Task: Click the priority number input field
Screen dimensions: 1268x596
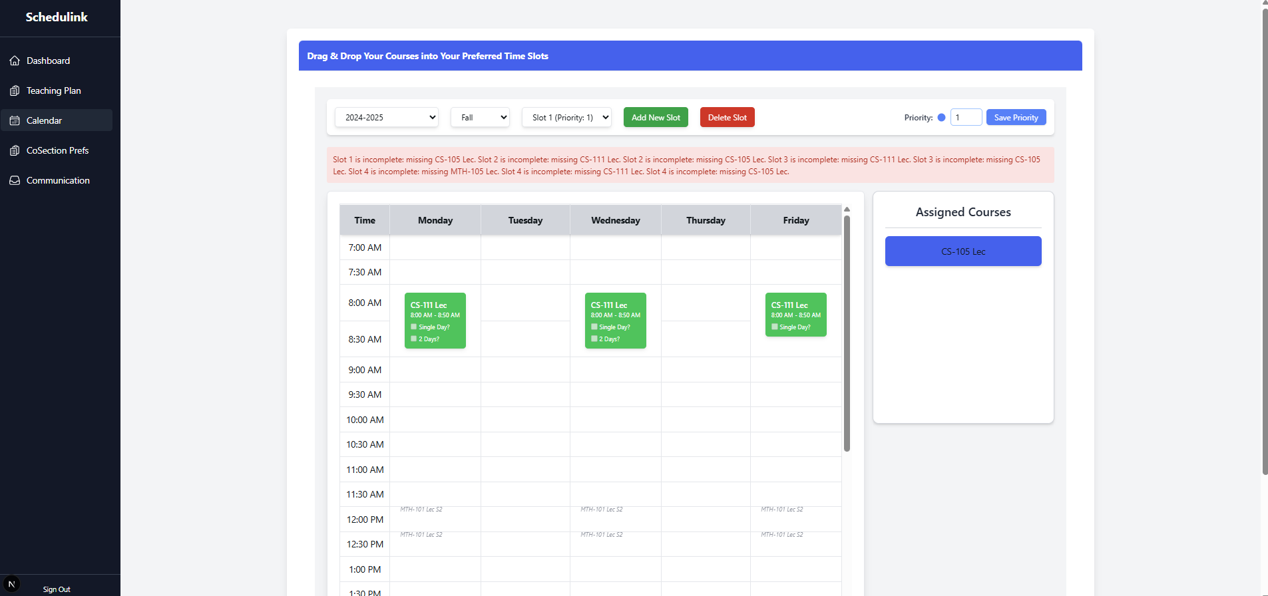Action: 966,117
